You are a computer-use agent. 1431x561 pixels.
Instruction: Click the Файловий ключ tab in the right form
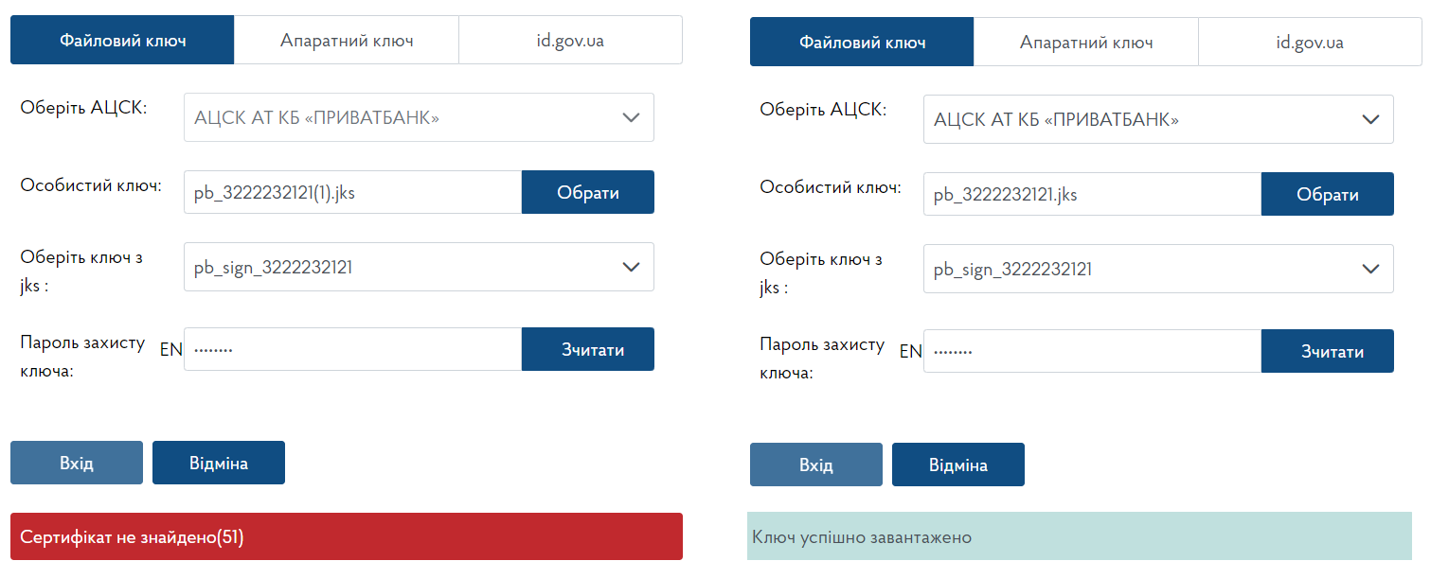(x=862, y=43)
